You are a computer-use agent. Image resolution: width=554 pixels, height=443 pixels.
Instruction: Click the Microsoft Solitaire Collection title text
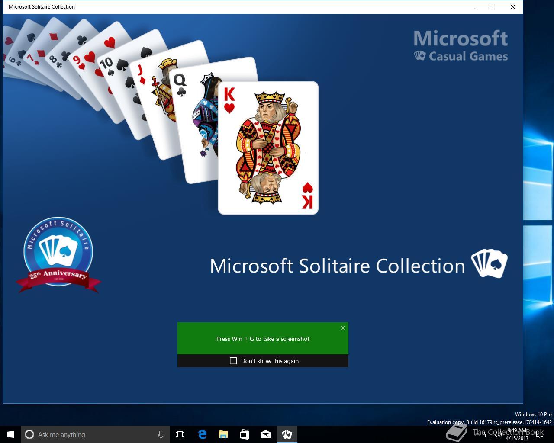point(337,266)
